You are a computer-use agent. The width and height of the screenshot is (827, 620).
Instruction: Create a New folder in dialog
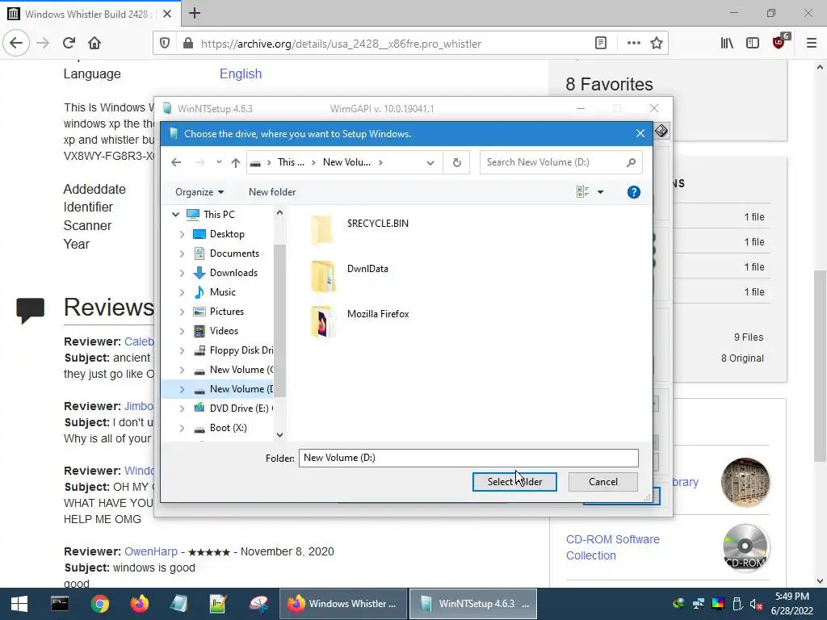272,192
